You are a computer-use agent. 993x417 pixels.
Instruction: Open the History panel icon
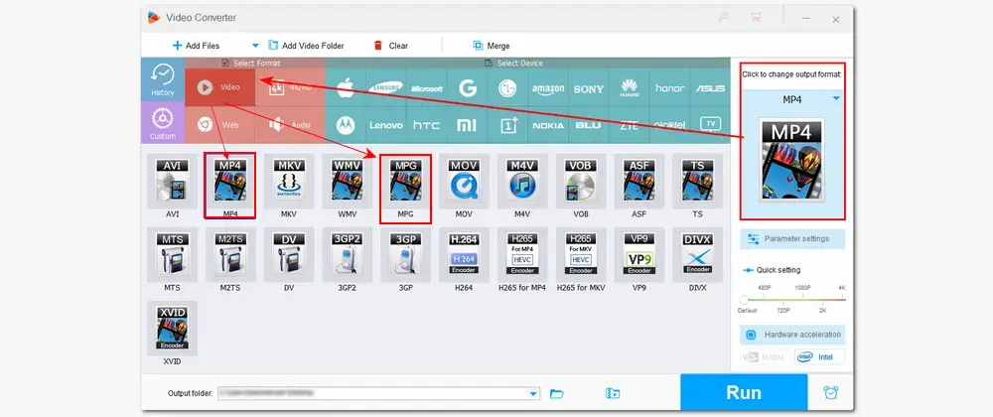point(163,80)
